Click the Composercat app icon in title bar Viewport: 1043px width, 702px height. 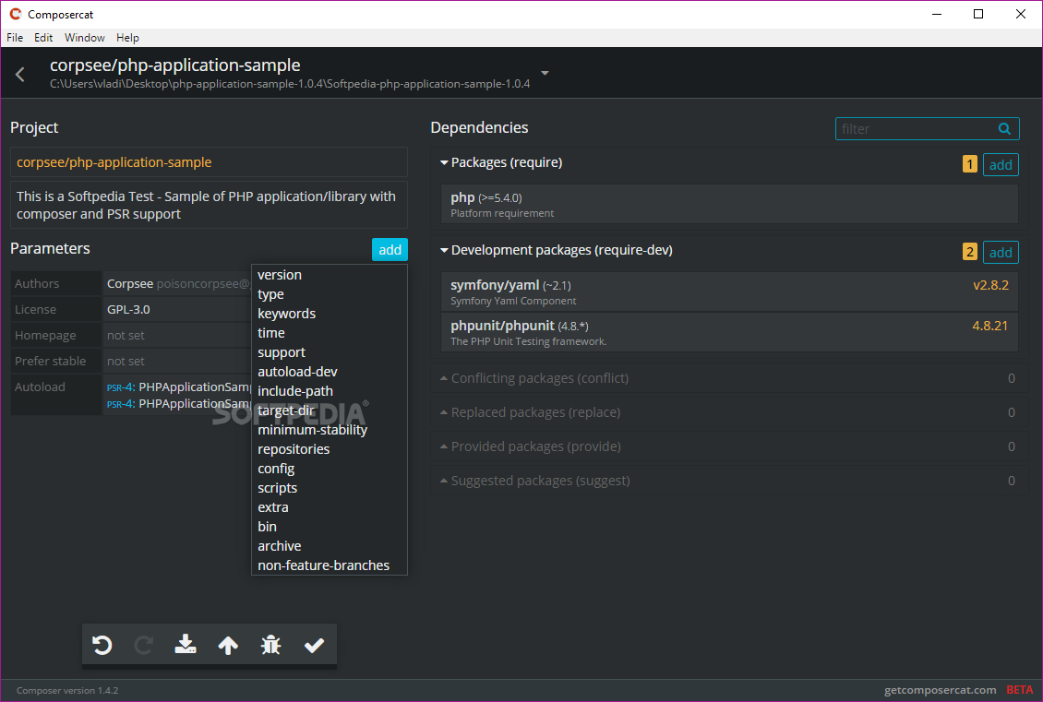coord(16,14)
